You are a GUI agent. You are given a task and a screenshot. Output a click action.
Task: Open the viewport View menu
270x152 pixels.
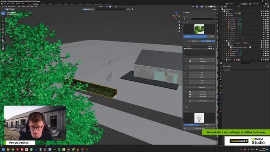point(19,7)
